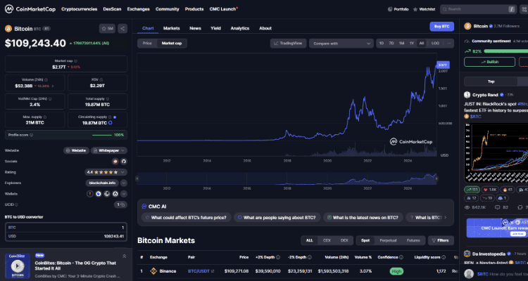Set chart range to 7D
The image size is (528, 281).
[x=391, y=44]
